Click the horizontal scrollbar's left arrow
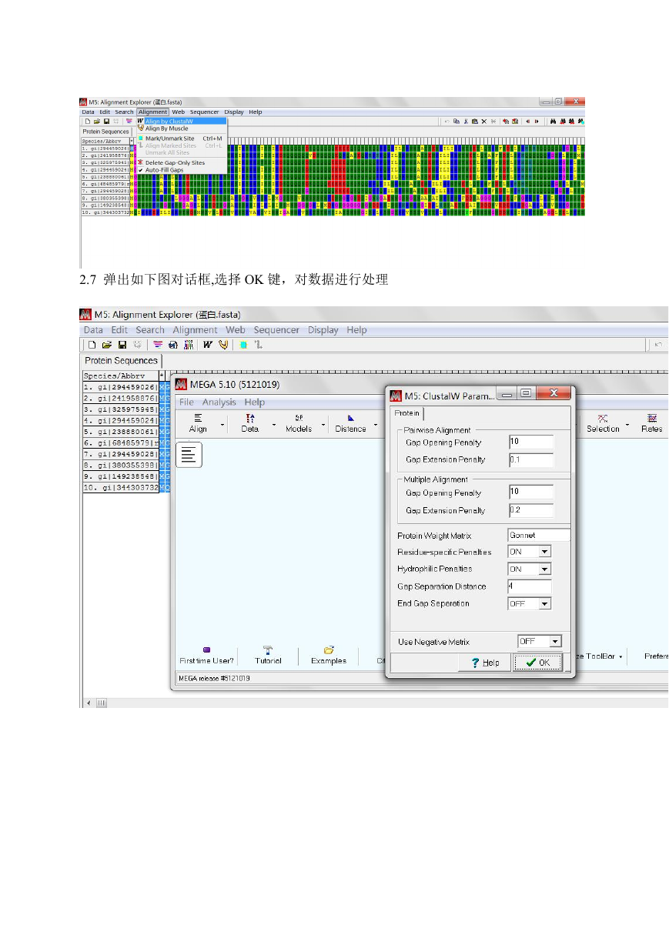Screen dimensions: 669x945 pyautogui.click(x=88, y=703)
